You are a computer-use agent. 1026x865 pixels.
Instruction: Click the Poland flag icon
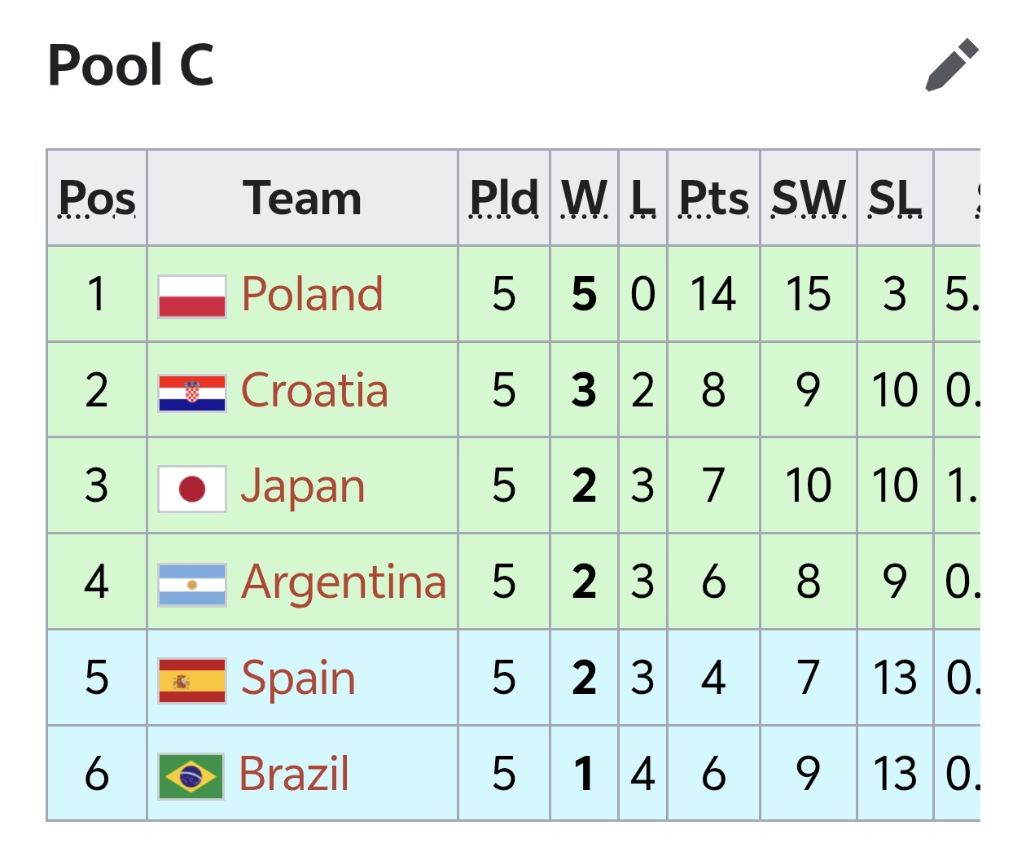coord(191,296)
